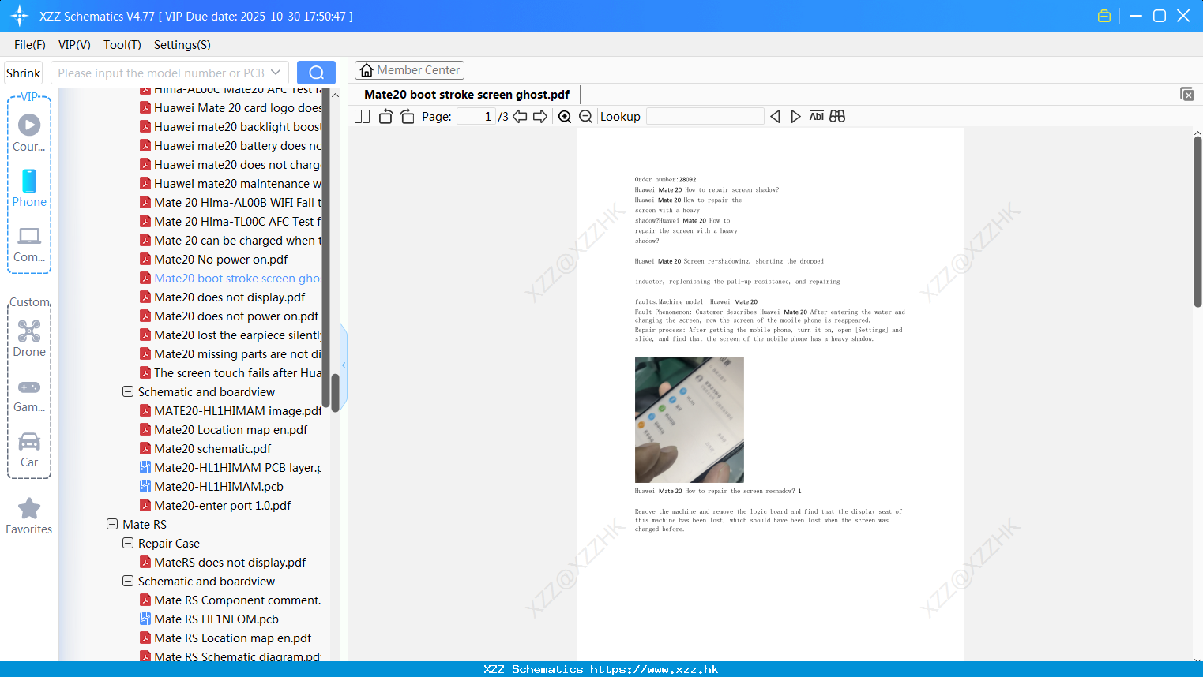Screen dimensions: 1203x677
Task: Click the XZZ app logo
Action: pos(20,16)
